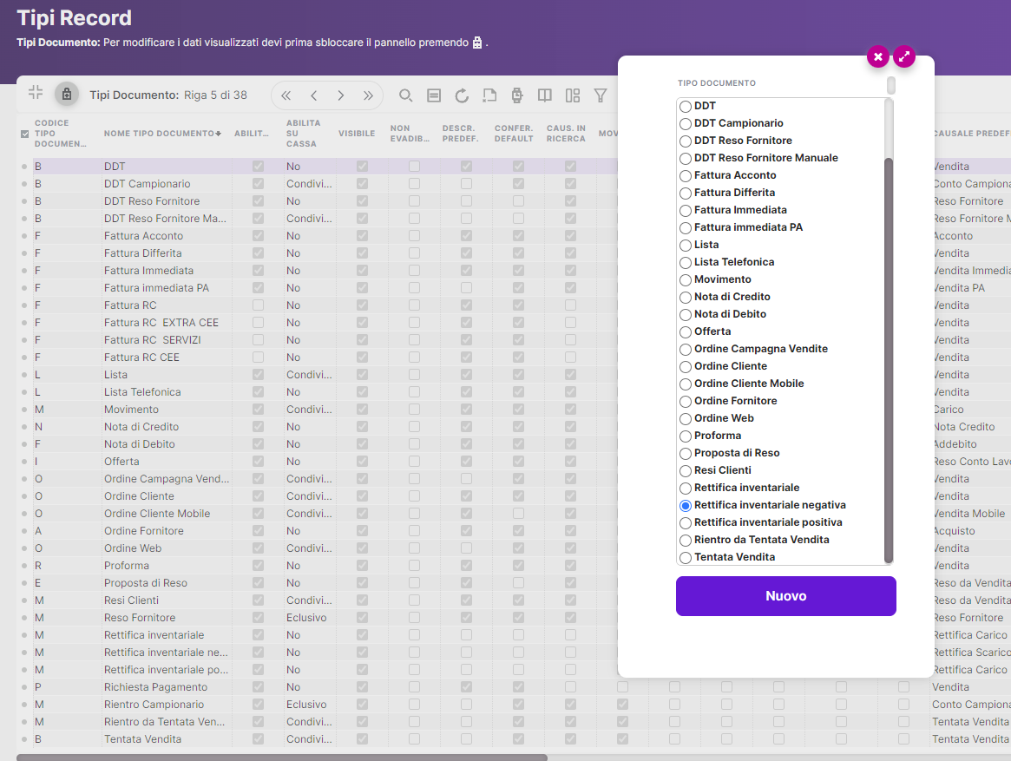Viewport: 1011px width, 761px height.
Task: Expand the popup with the fullscreen arrows icon
Action: click(x=904, y=56)
